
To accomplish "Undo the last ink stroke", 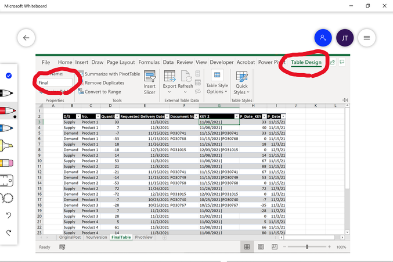I will 9,216.
